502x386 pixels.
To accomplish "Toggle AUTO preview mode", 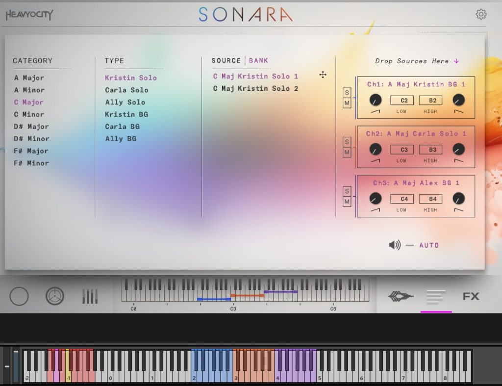I will pos(429,245).
